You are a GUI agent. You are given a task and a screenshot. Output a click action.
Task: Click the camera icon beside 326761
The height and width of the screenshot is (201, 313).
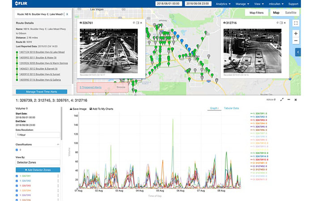pos(81,23)
